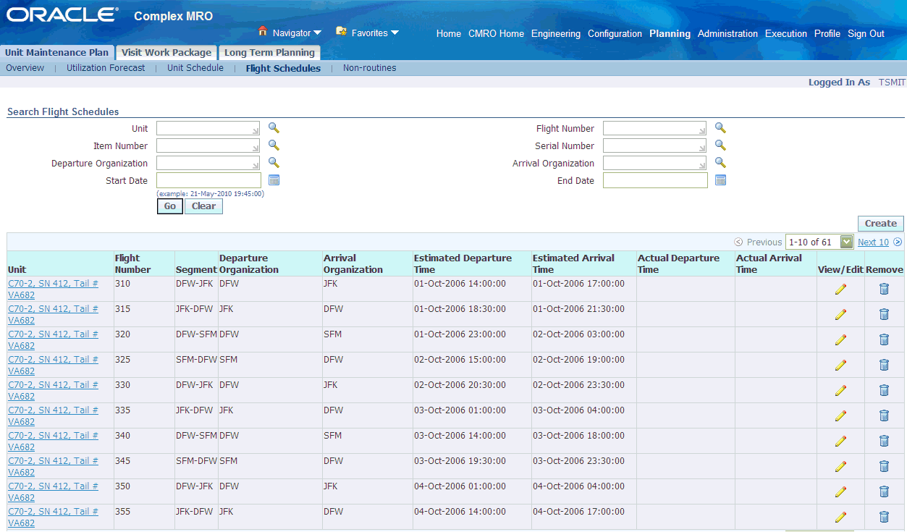The image size is (907, 532).
Task: Click the Serial Number lookup magnifier
Action: pyautogui.click(x=720, y=145)
